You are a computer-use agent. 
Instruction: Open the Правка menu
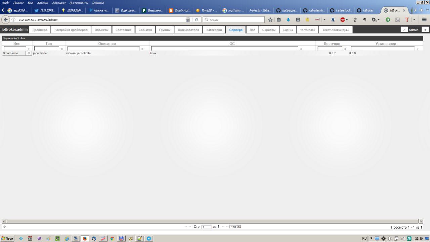click(x=18, y=3)
